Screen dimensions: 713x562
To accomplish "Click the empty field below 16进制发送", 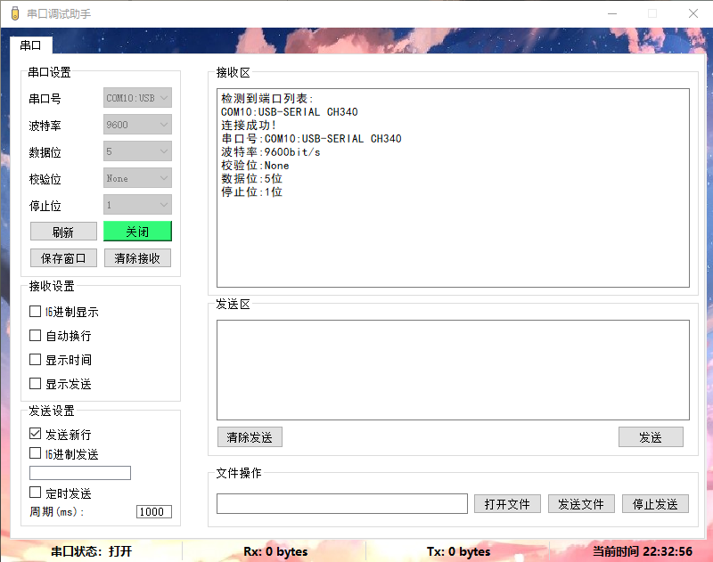I will pyautogui.click(x=80, y=473).
